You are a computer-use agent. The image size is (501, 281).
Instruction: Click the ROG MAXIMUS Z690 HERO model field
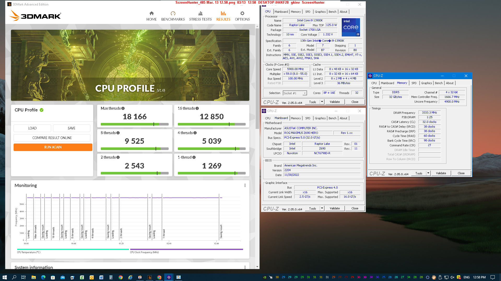(308, 133)
